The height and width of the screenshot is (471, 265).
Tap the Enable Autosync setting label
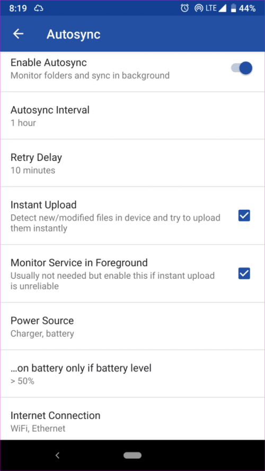[49, 63]
